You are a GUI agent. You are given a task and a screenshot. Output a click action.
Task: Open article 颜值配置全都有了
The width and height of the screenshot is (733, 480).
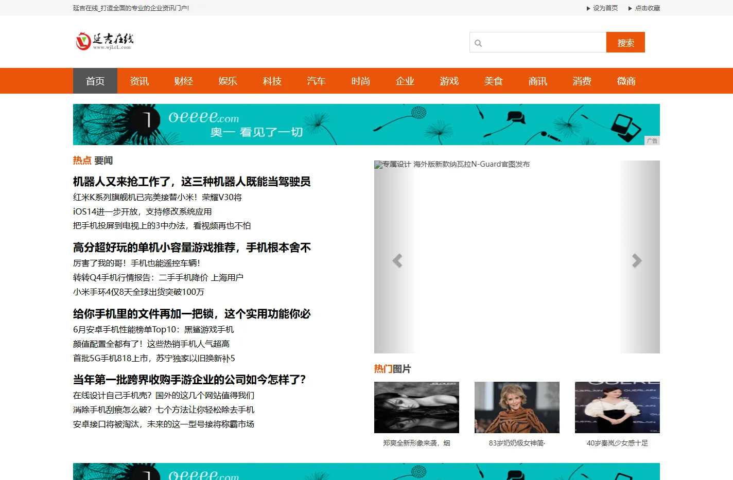151,344
